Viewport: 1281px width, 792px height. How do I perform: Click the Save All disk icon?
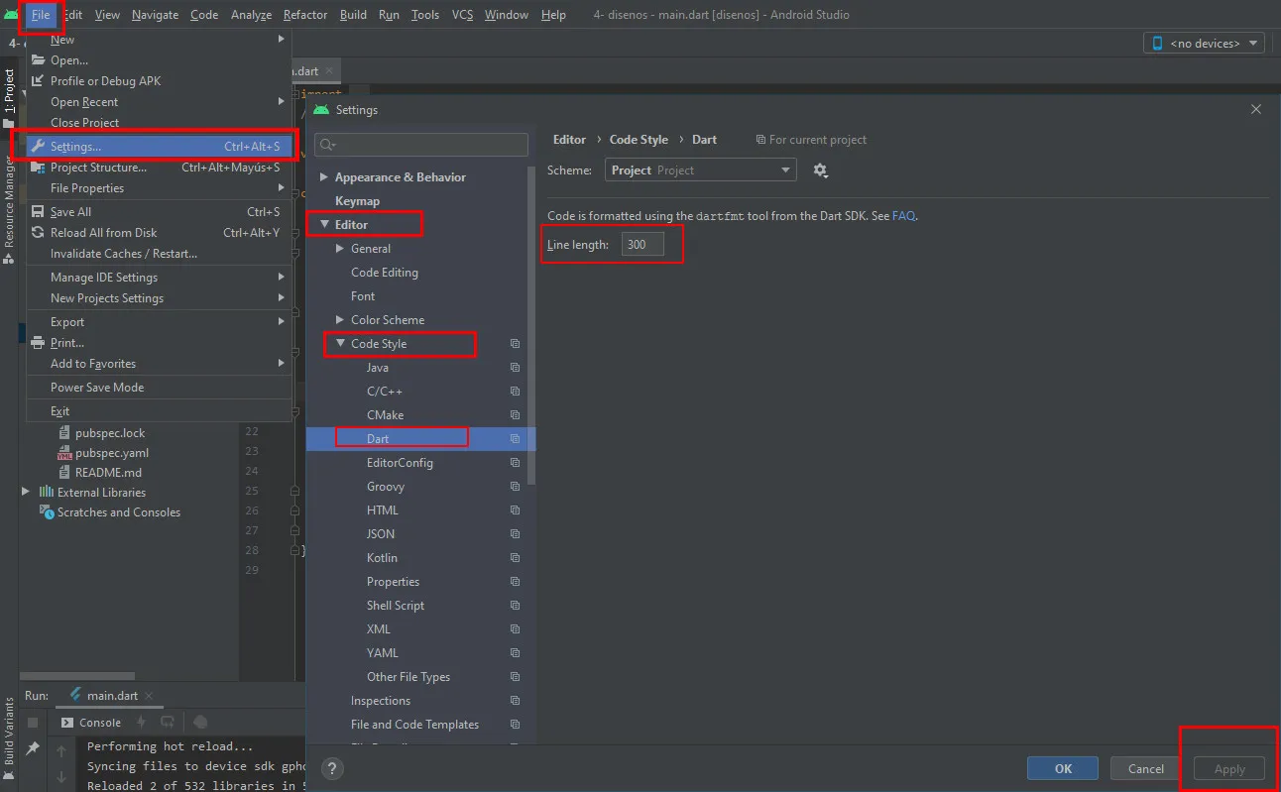pos(39,212)
